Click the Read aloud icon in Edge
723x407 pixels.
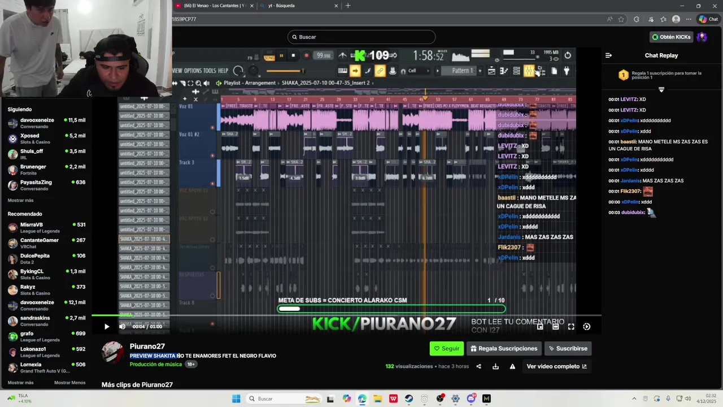pyautogui.click(x=609, y=19)
